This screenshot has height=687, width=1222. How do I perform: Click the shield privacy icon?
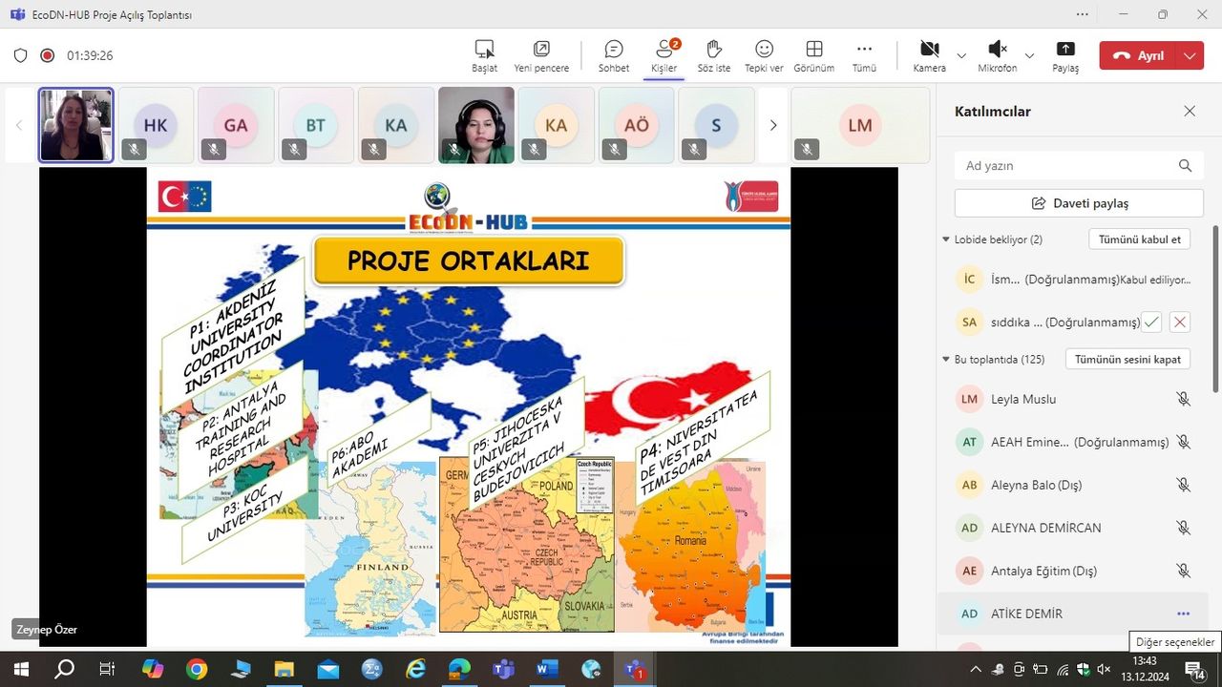20,55
